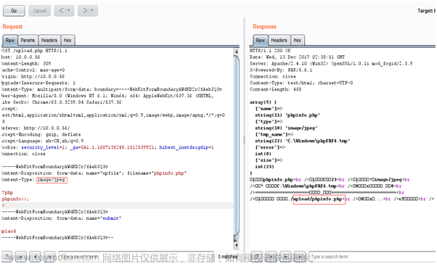Click the 'HTTP/1.1 200 OK' response status line
This screenshot has width=437, height=264.
tap(270, 51)
